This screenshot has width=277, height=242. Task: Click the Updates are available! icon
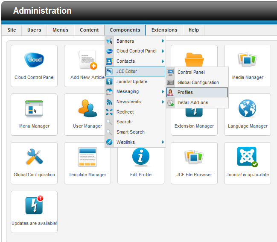click(34, 205)
